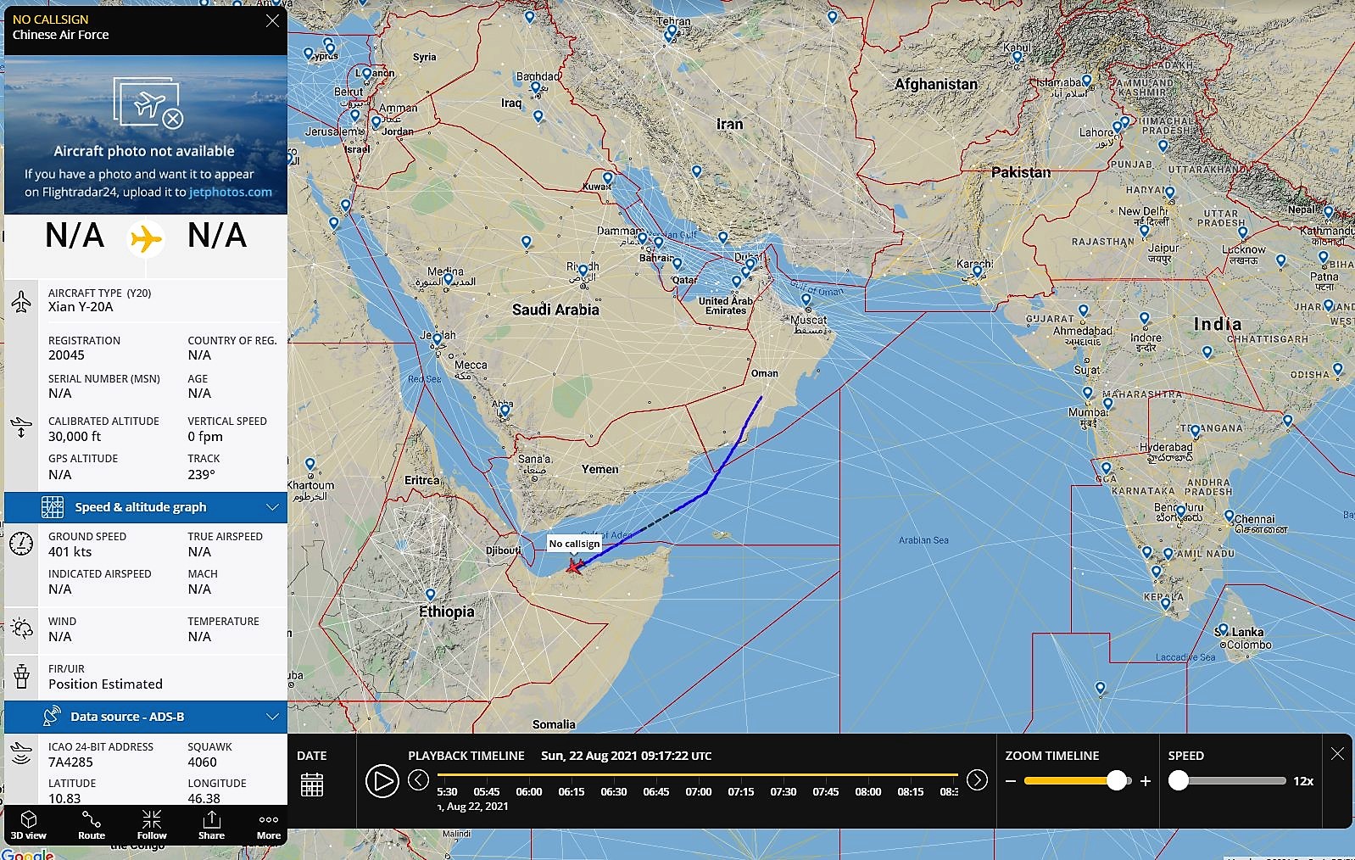The image size is (1355, 860).
Task: Open the playback date calendar
Action: click(312, 785)
